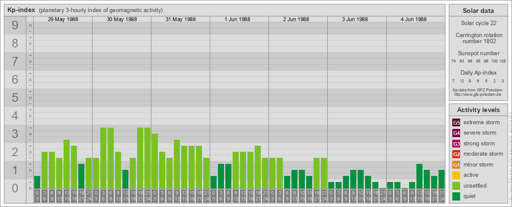Click the '21 24' hour label under 30 May

point(147,196)
